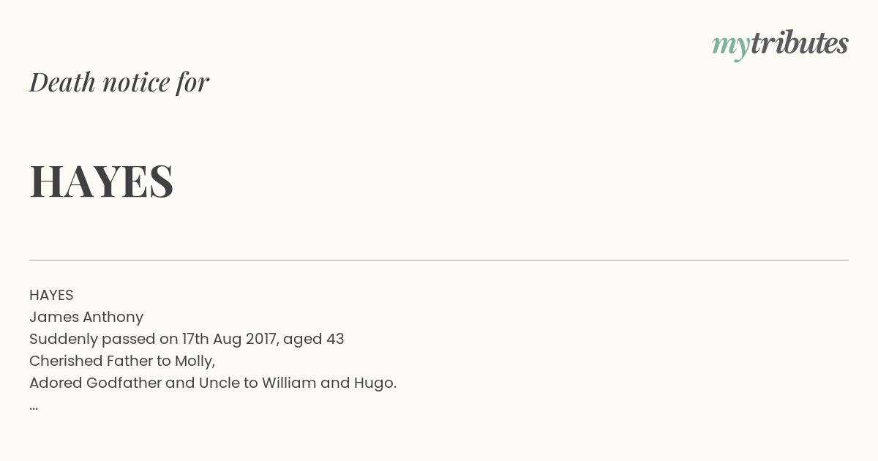Click the word "Anthony"
This screenshot has width=878, height=461.
tap(113, 317)
